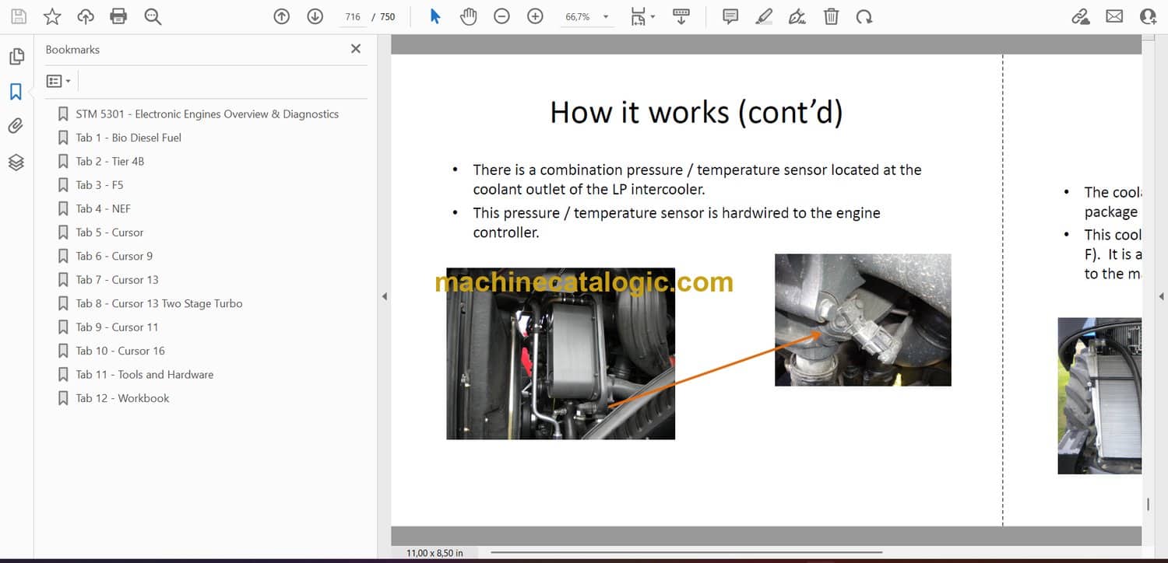This screenshot has width=1168, height=563.
Task: Go to previous page arrow
Action: pos(282,16)
